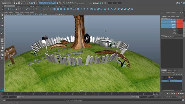The height and width of the screenshot is (104, 185).
Task: Click the MEL command line input field
Action: (35, 100)
